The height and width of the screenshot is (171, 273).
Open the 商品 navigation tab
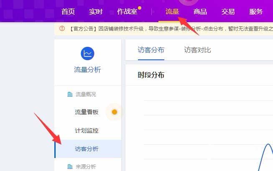pyautogui.click(x=200, y=12)
